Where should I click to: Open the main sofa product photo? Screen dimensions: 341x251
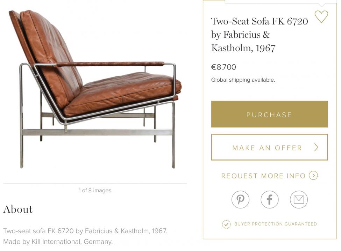(x=95, y=91)
